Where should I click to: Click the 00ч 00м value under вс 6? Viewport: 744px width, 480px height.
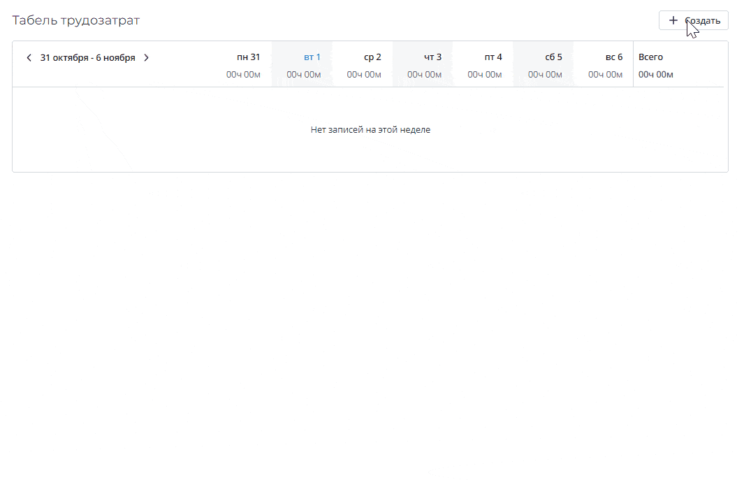(x=606, y=75)
